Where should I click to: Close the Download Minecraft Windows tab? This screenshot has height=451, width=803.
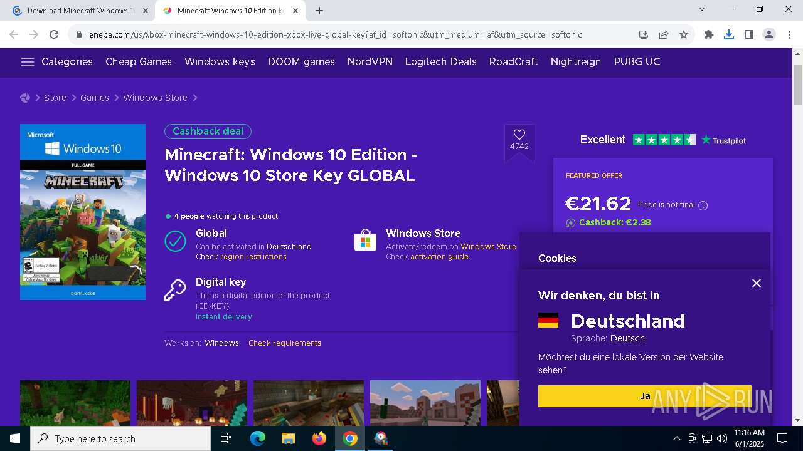(145, 11)
